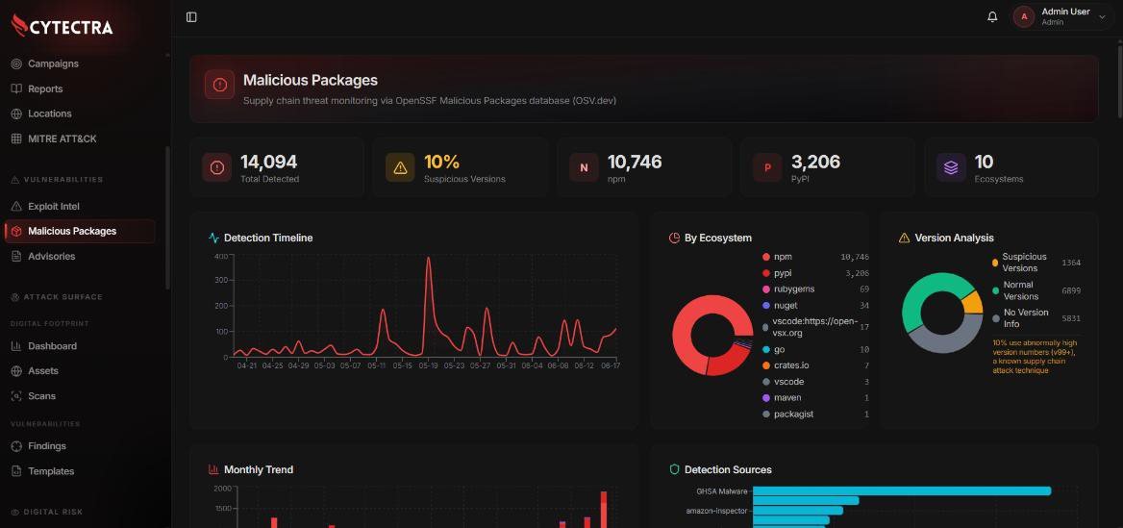
Task: Click the No Version Info legend entry
Action: coord(1036,318)
